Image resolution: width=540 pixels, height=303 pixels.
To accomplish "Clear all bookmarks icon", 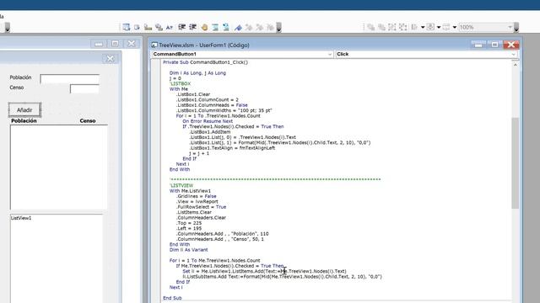I will [270, 27].
